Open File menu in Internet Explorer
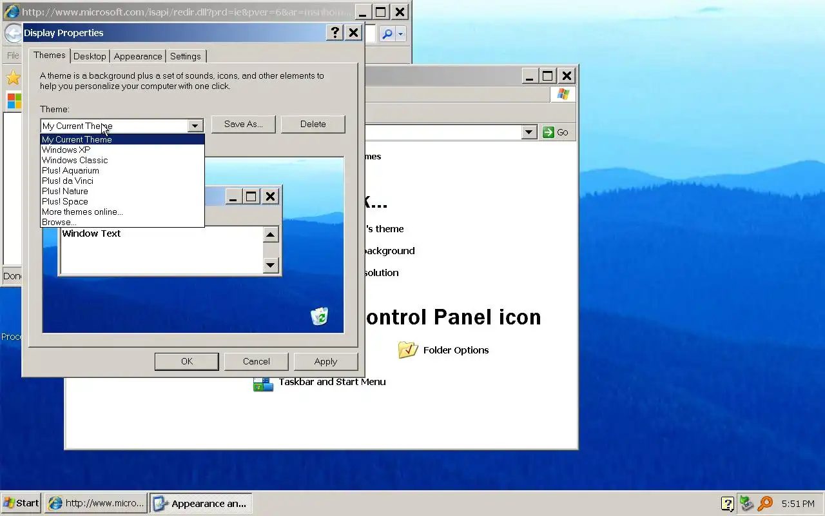The width and height of the screenshot is (825, 516). click(13, 55)
